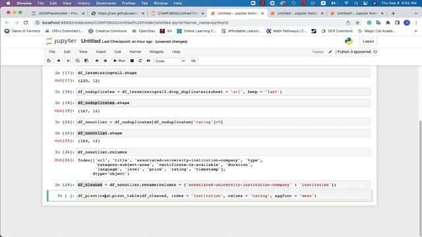Toggle Chrome side panel icon
This screenshot has height=237, width=422.
click(x=397, y=22)
